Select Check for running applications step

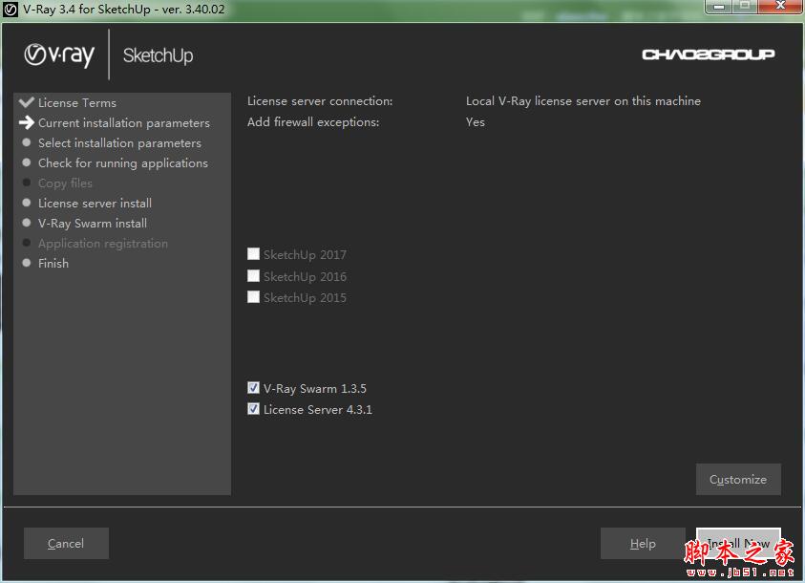click(122, 162)
